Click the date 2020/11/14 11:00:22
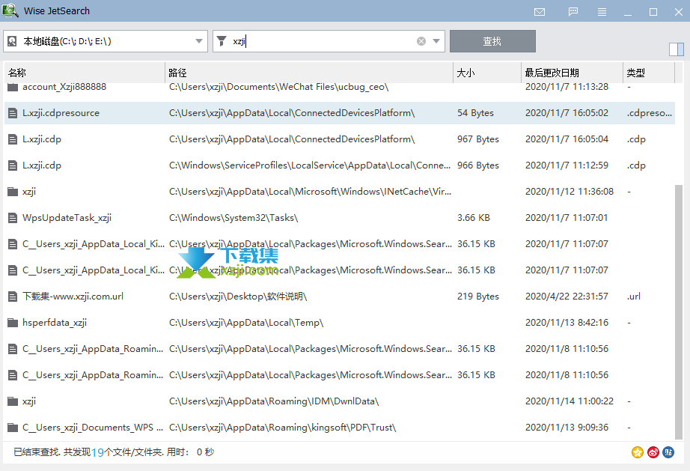 click(570, 401)
